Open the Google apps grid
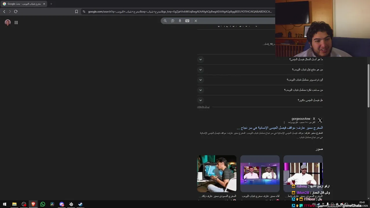 [x=16, y=23]
